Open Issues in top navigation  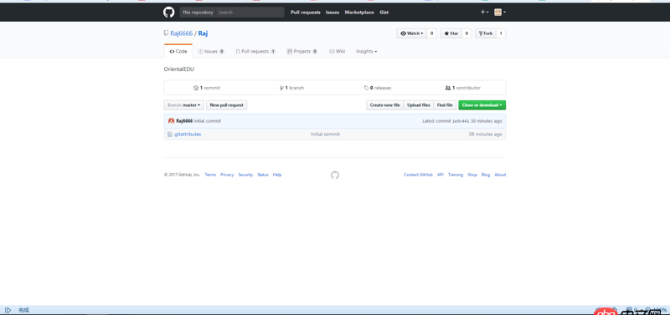tap(332, 13)
